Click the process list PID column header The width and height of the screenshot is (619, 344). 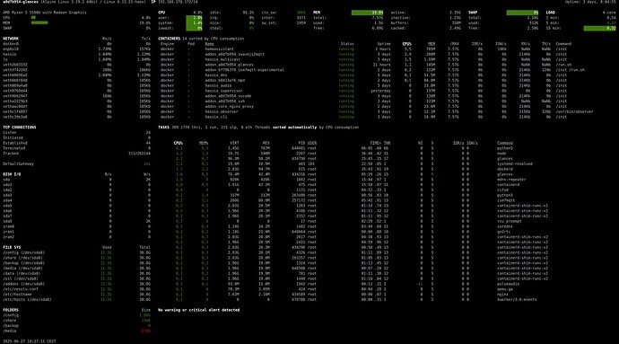pyautogui.click(x=301, y=143)
